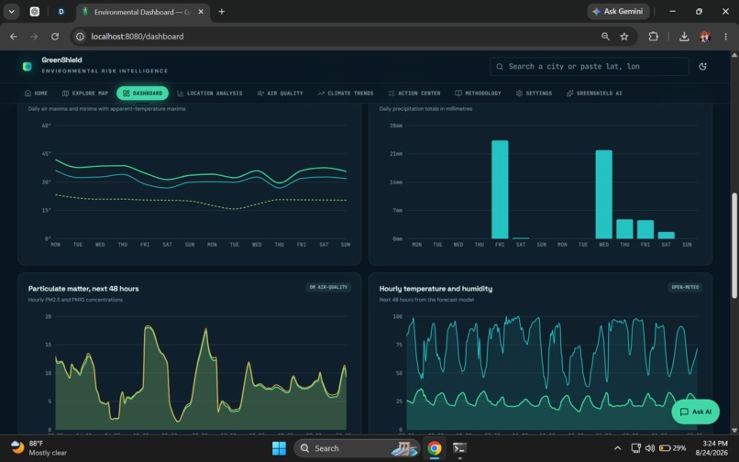Bookmark this page with star
The image size is (739, 462).
pyautogui.click(x=624, y=37)
